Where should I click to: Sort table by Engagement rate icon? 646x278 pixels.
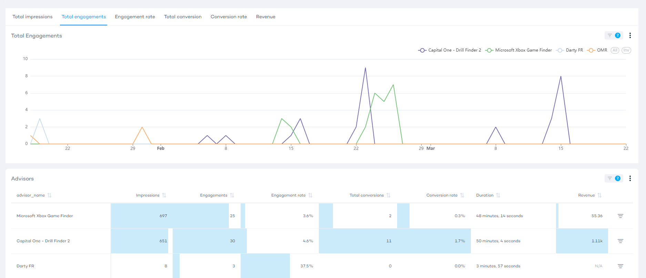(310, 195)
